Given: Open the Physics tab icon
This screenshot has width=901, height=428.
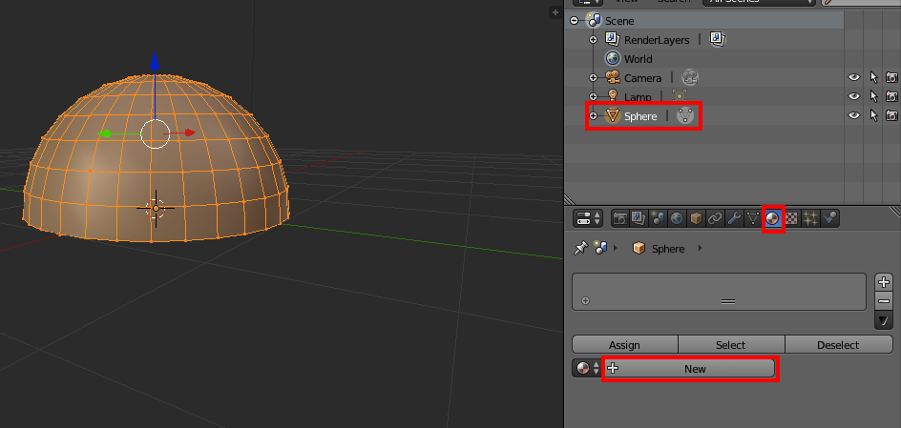Looking at the screenshot, I should click(x=829, y=218).
